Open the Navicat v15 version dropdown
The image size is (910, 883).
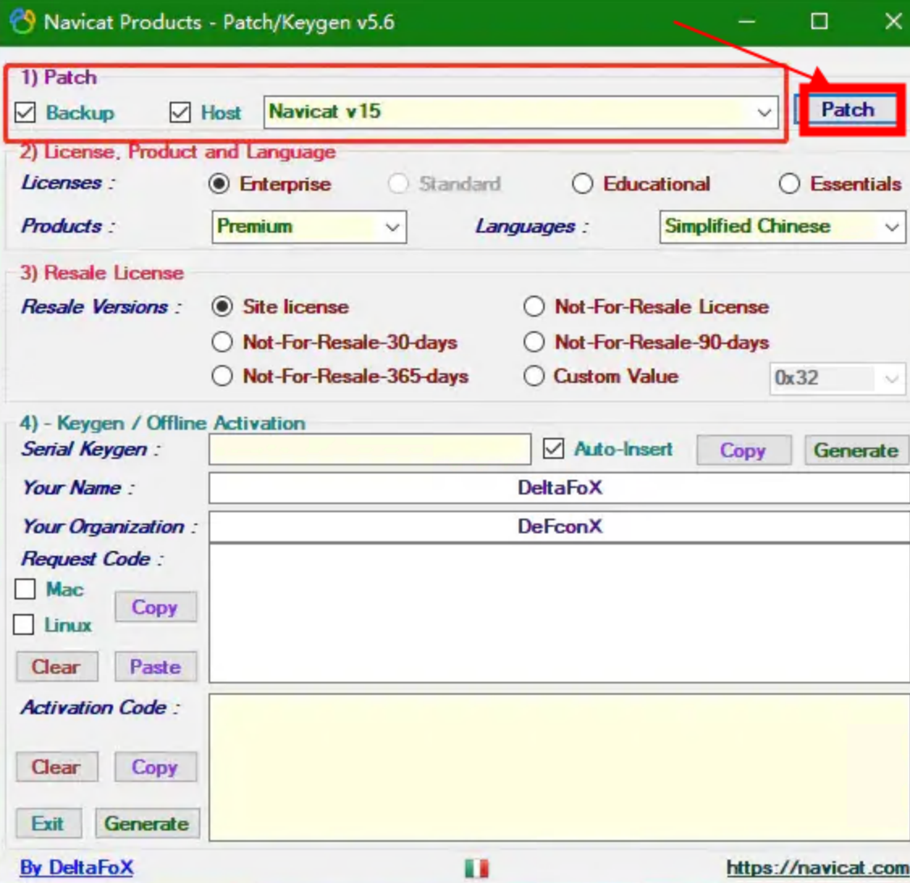520,112
